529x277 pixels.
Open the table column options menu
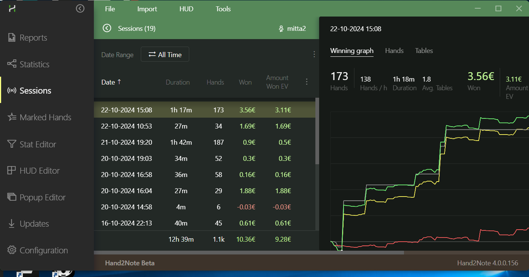click(x=307, y=82)
